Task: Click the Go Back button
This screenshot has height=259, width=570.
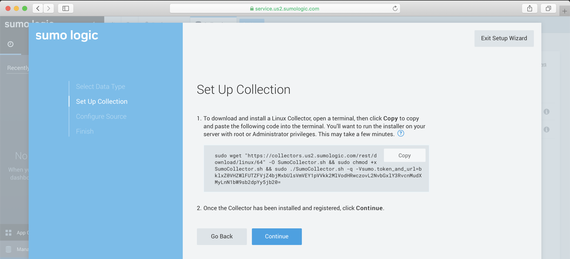Action: click(x=222, y=237)
